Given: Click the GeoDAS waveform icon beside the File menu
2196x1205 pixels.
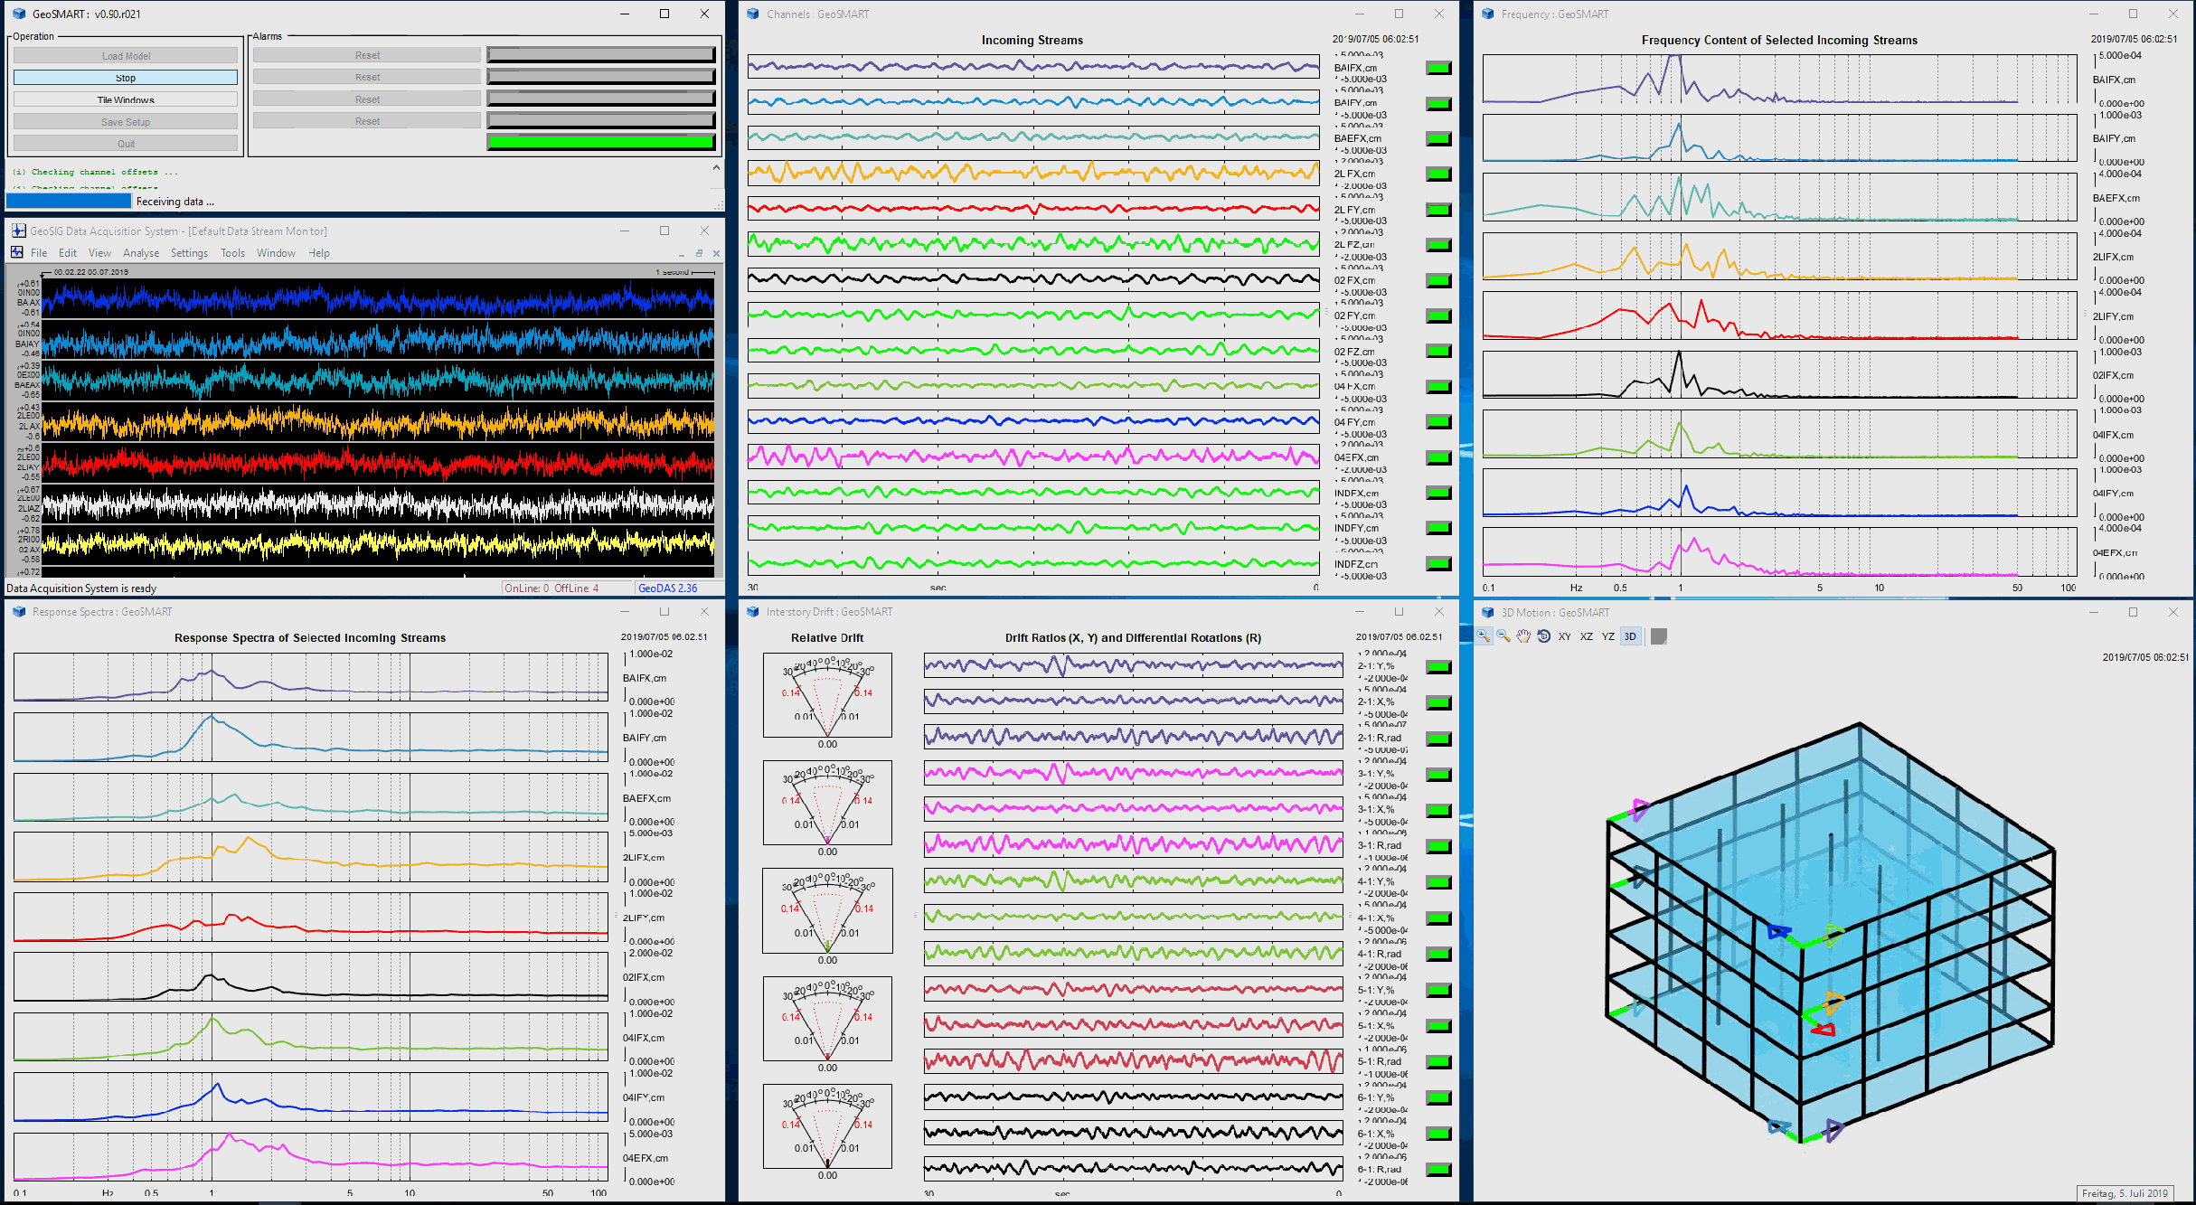Looking at the screenshot, I should coord(16,252).
